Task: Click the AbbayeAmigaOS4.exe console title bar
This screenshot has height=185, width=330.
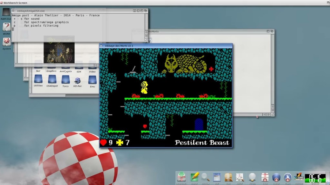Action: pyautogui.click(x=71, y=11)
